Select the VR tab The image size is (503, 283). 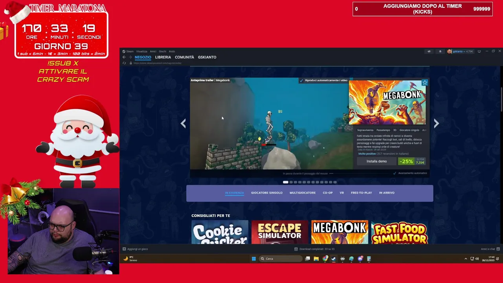[342, 193]
